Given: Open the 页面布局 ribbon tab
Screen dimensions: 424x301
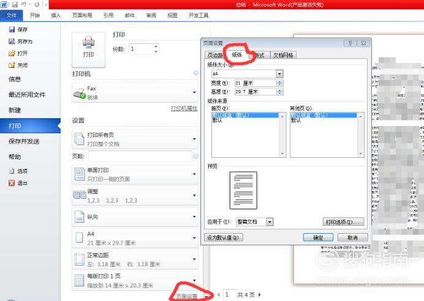Looking at the screenshot, I should click(x=82, y=15).
